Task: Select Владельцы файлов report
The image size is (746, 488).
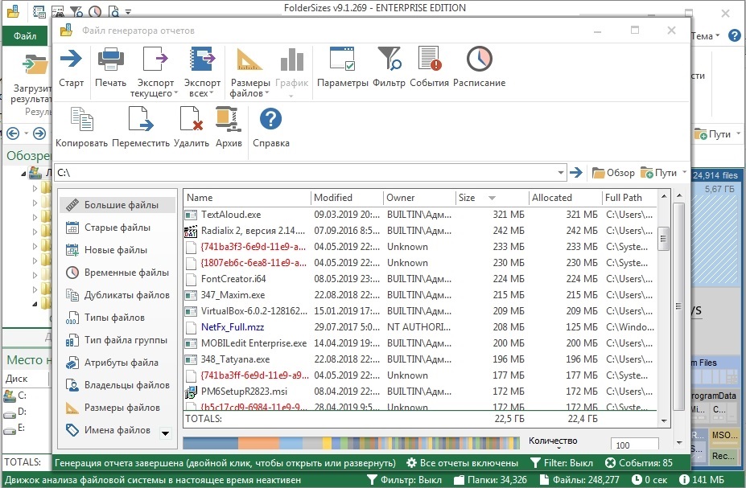Action: point(117,385)
